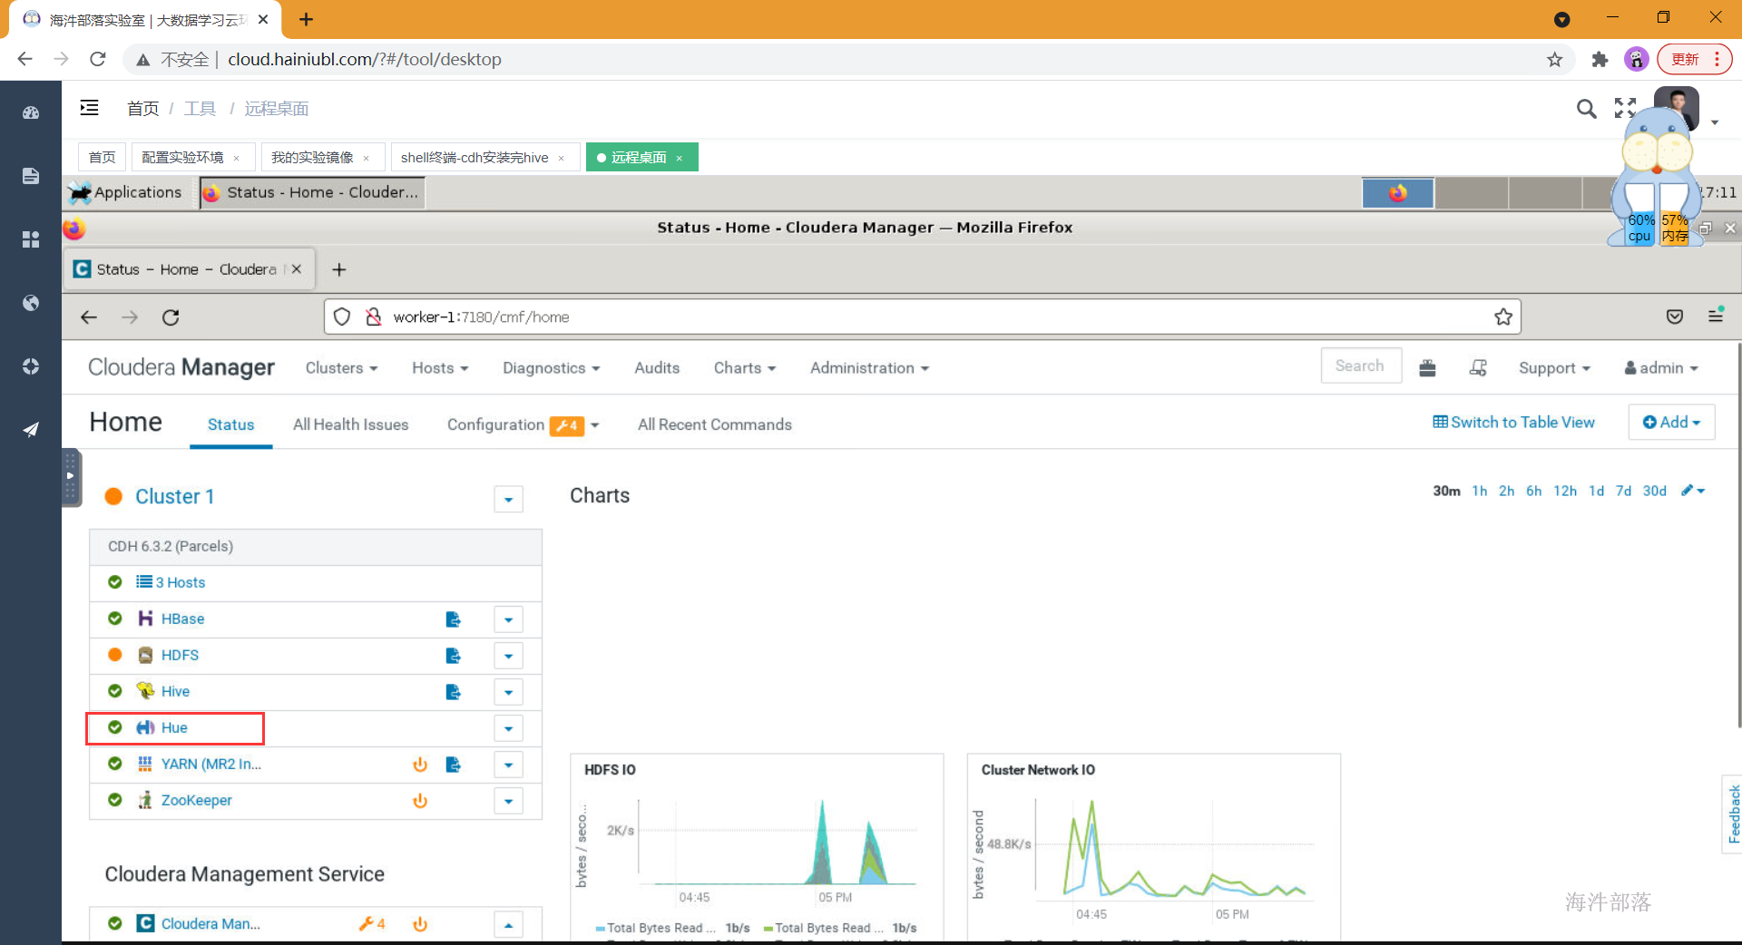The image size is (1742, 945).
Task: Open the Cluster 1 link
Action: (x=174, y=496)
